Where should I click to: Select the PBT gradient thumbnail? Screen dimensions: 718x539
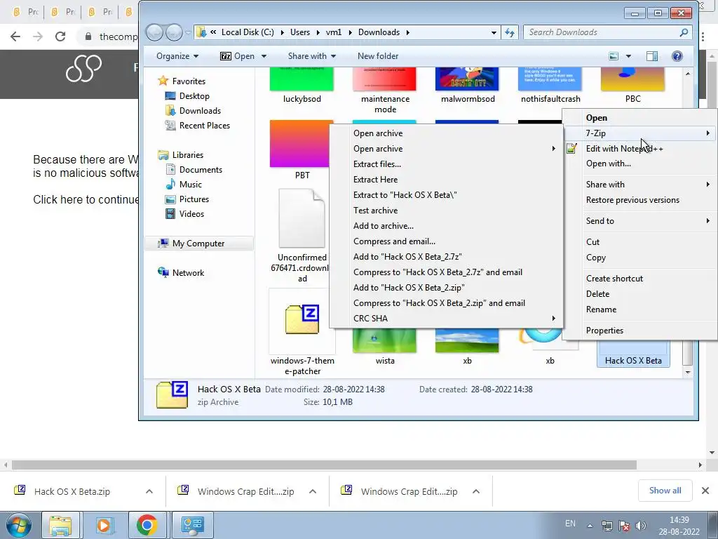pos(301,144)
